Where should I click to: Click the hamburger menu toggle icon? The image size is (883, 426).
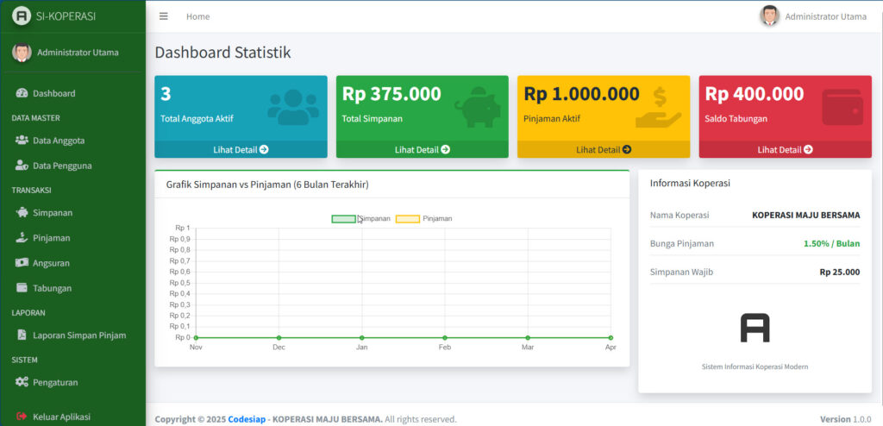[164, 16]
